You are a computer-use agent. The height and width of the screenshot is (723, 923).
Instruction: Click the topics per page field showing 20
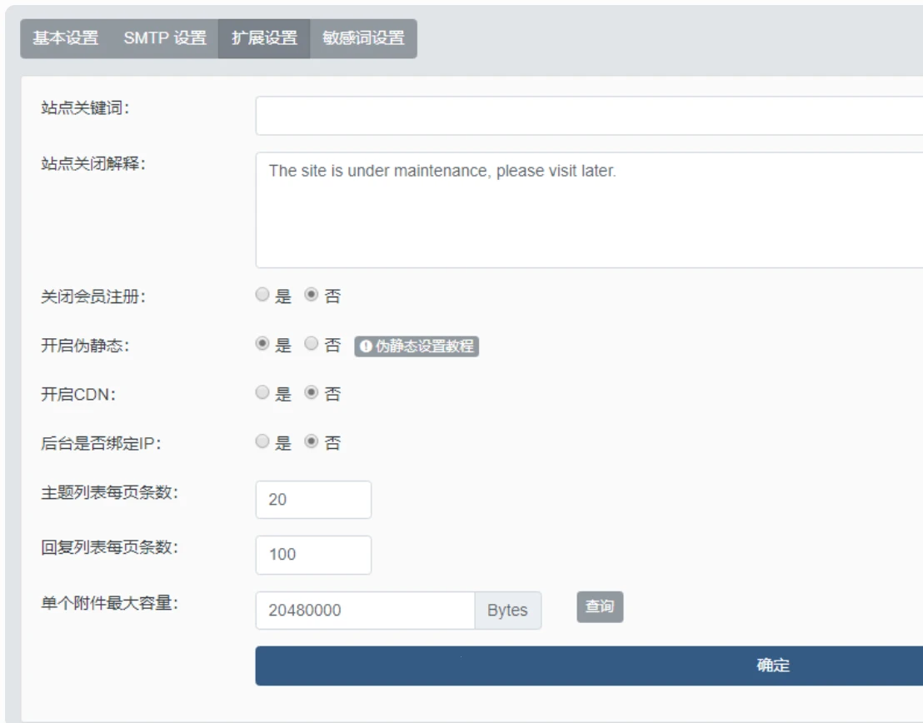pyautogui.click(x=314, y=499)
